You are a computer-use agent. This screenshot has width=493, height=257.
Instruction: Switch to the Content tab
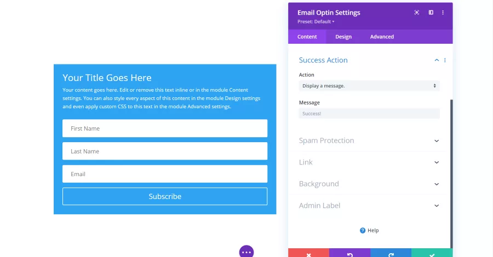click(x=307, y=37)
